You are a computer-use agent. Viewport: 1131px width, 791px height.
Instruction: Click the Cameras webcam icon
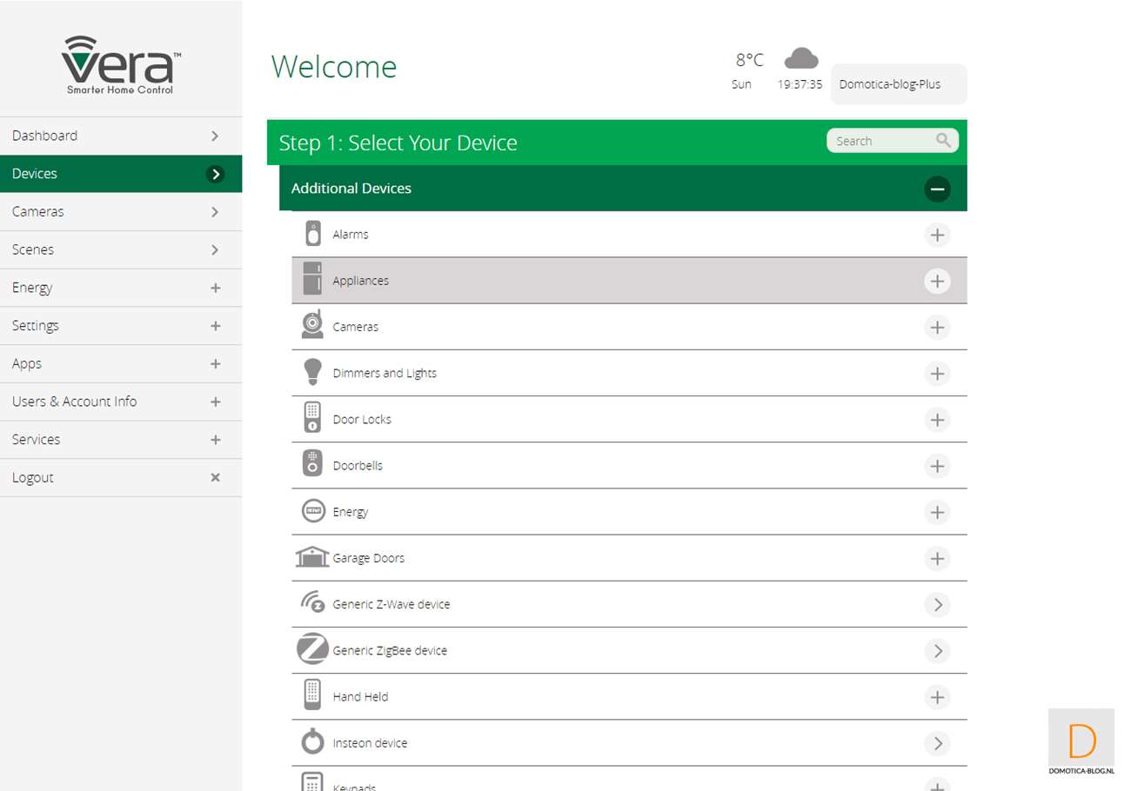[x=312, y=326]
